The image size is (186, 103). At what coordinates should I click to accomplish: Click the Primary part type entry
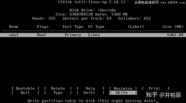(x=73, y=35)
